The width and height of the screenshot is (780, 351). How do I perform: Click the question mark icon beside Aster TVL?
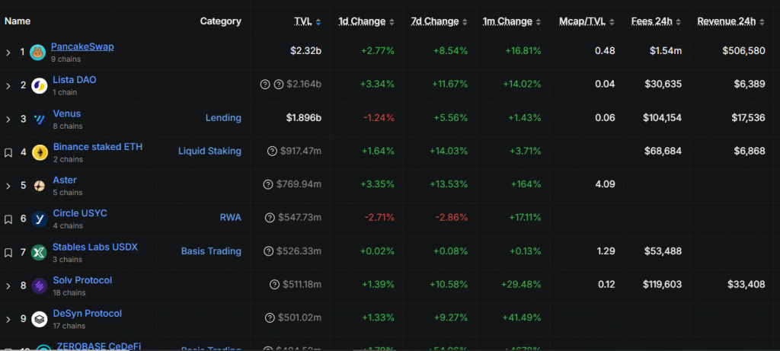pos(267,184)
